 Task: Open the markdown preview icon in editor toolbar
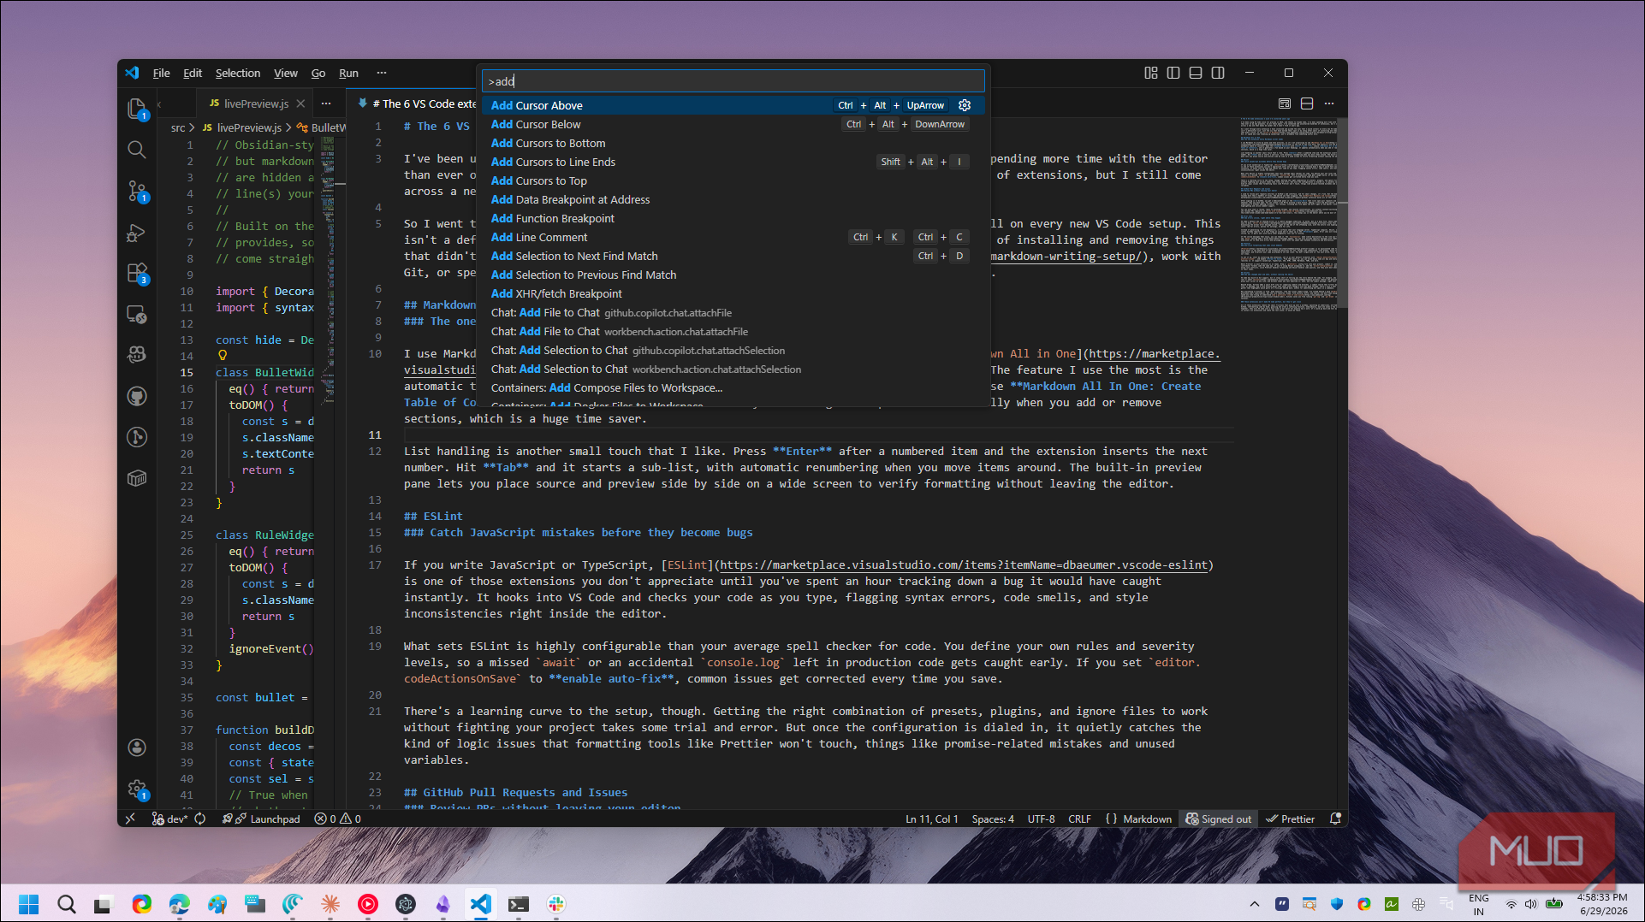[x=1285, y=103]
